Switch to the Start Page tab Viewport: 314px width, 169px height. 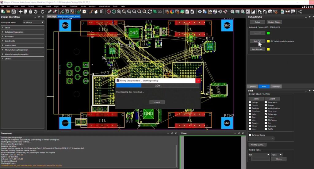[52, 17]
